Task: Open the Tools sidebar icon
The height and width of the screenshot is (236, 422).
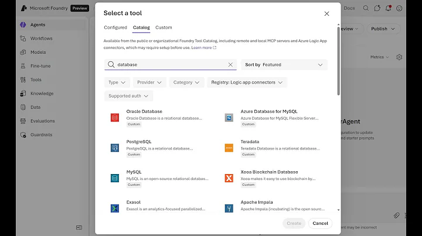Action: tap(23, 79)
